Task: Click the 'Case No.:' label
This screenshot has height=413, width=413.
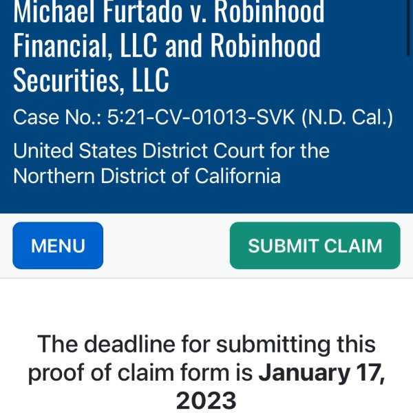Action: coord(57,117)
